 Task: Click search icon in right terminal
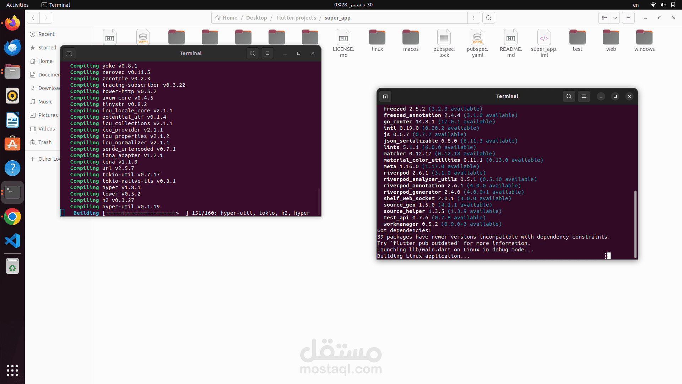pyautogui.click(x=569, y=96)
